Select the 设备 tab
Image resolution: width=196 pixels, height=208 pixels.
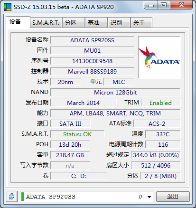coord(18,22)
